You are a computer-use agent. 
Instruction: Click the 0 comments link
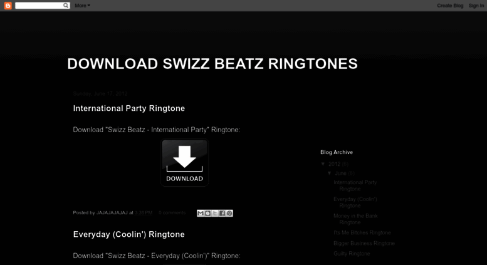tap(172, 213)
